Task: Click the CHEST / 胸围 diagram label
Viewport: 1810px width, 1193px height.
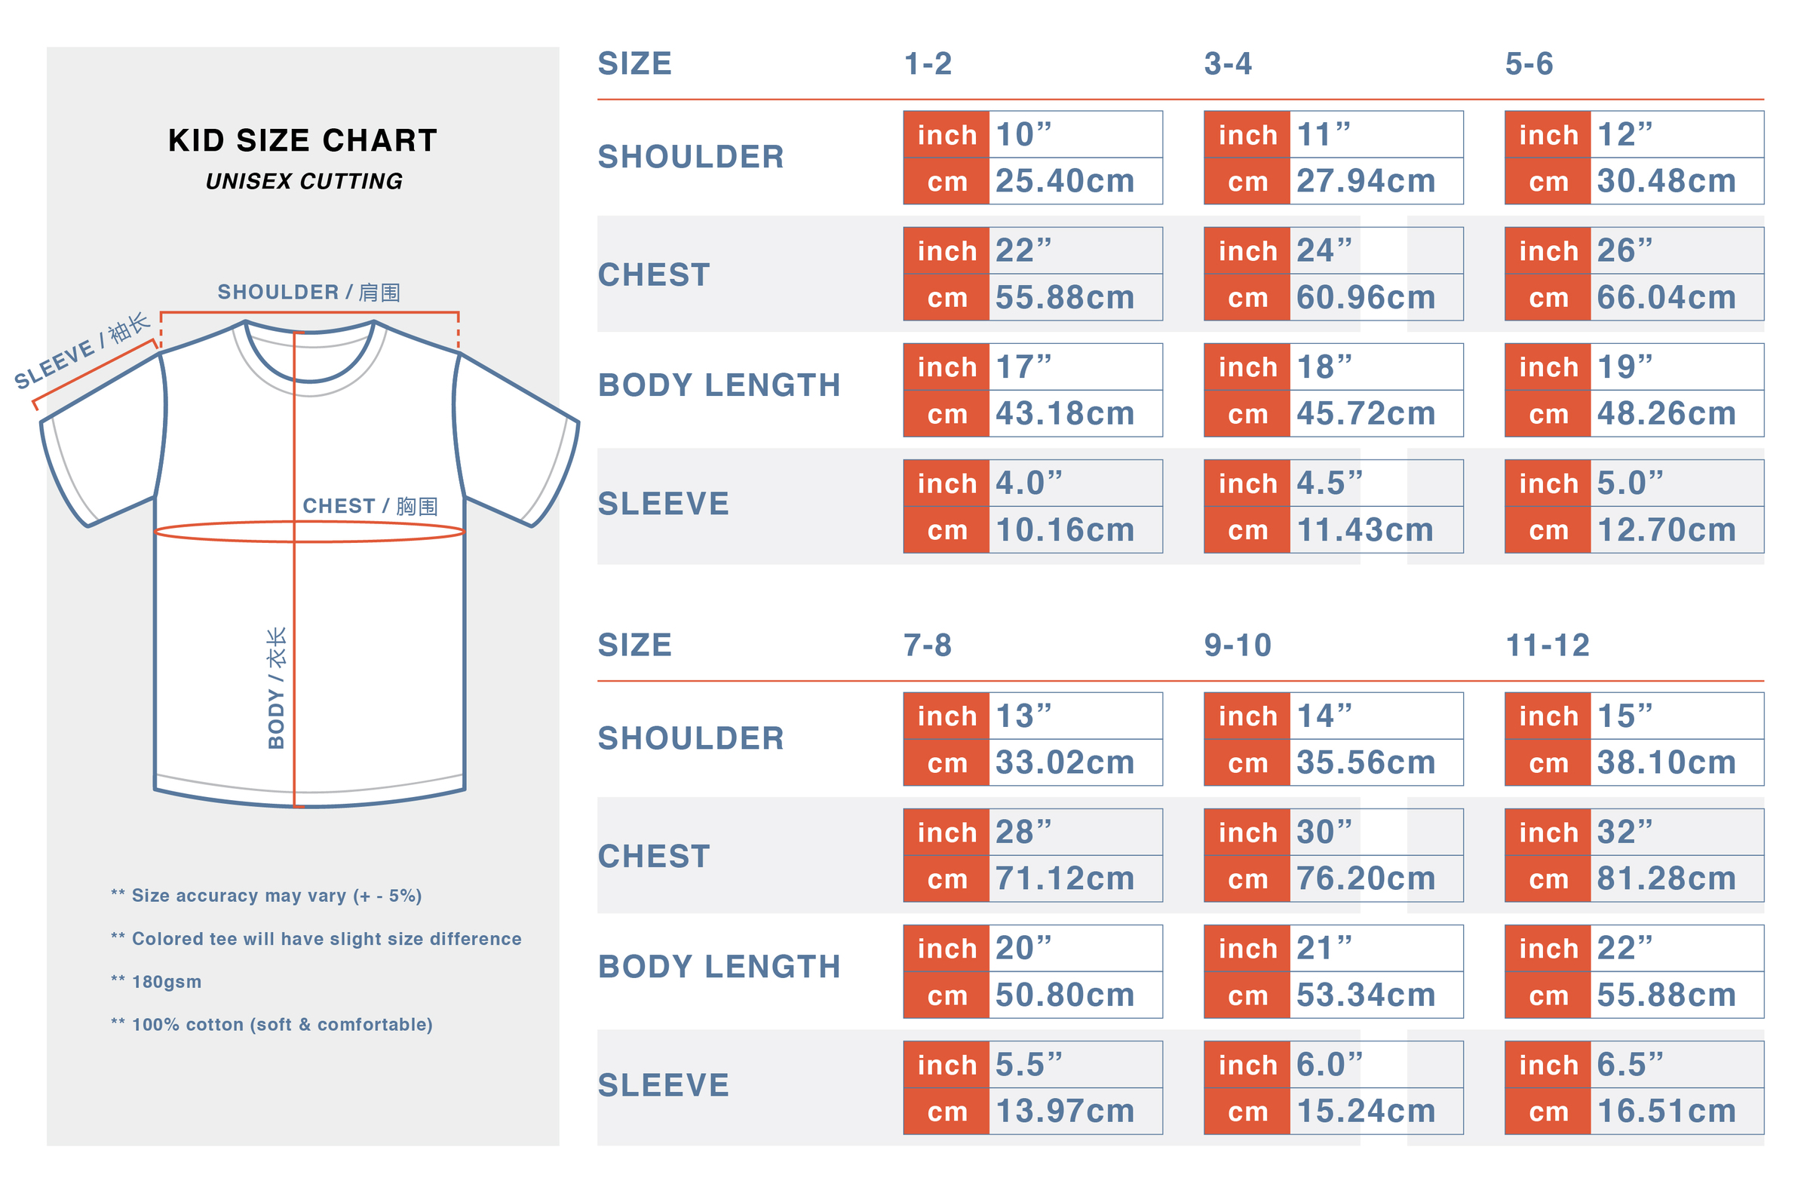Action: coord(370,506)
